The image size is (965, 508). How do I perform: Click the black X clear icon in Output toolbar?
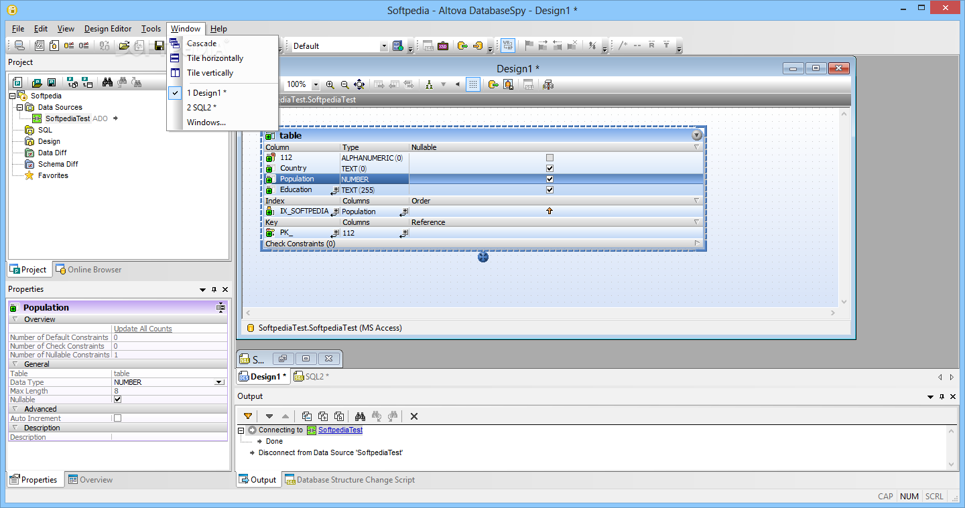(x=414, y=416)
